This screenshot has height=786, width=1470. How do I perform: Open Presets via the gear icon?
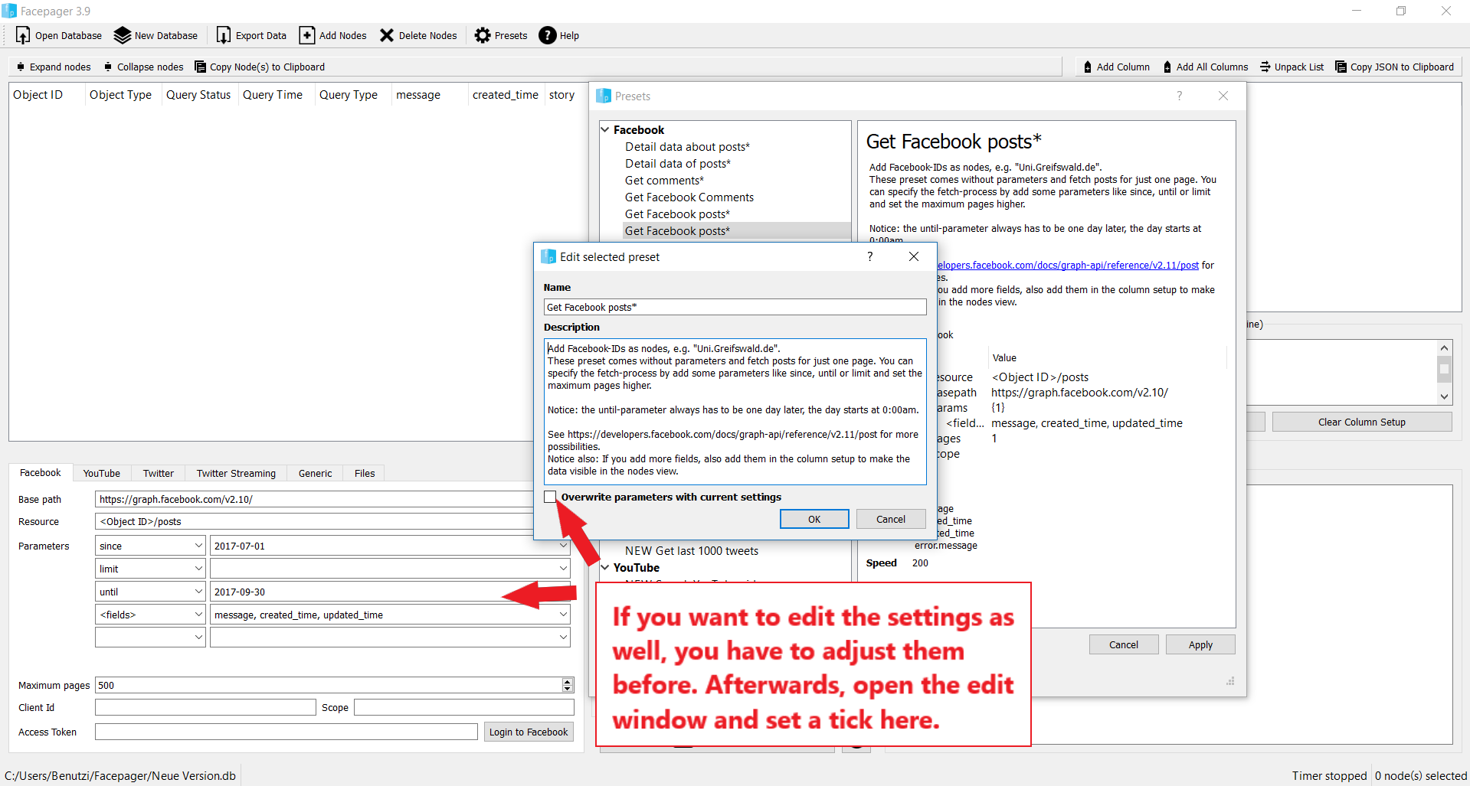483,35
